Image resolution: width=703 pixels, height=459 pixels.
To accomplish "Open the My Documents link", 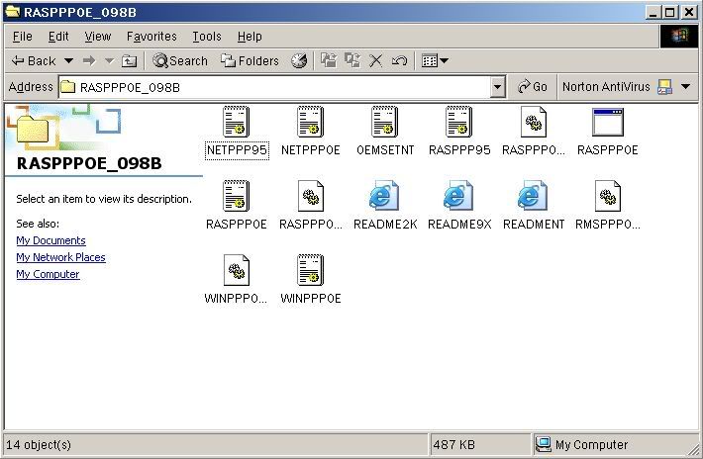I will click(50, 240).
